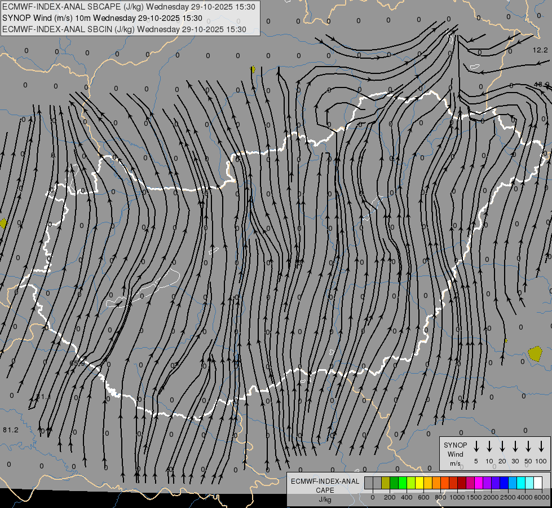Click the 2000 tick label on CAPE scale
The width and height of the screenshot is (552, 508).
pos(491,497)
